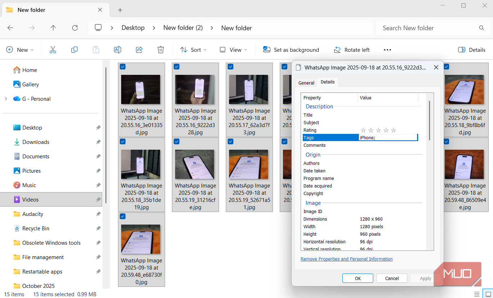The width and height of the screenshot is (493, 298).
Task: Click Rotate left in toolbar
Action: pos(352,50)
